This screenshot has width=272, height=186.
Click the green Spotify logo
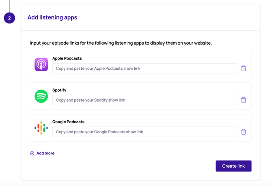tap(41, 96)
